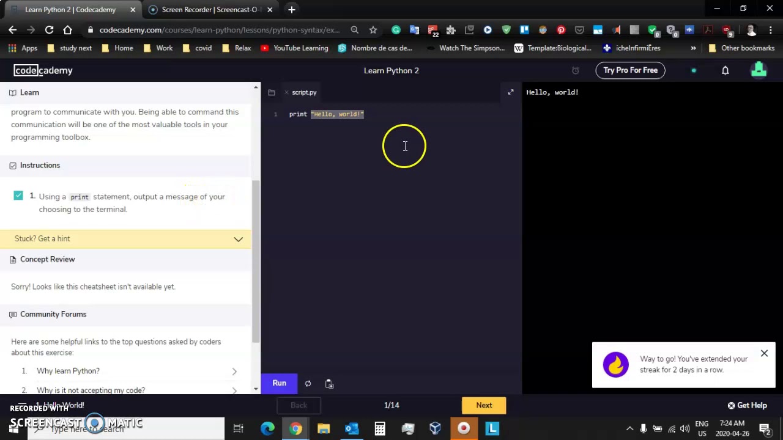Click the copy-to-clipboard icon next to Run
Viewport: 783px width, 440px height.
click(x=329, y=384)
